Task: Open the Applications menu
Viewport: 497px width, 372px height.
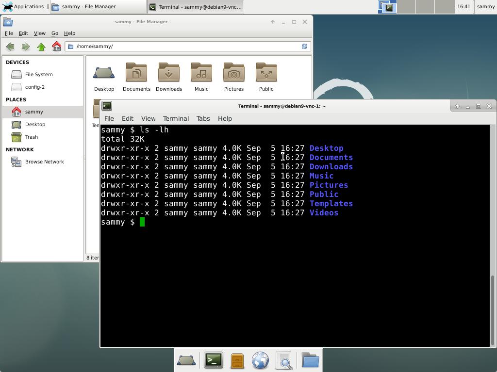Action: pos(23,7)
